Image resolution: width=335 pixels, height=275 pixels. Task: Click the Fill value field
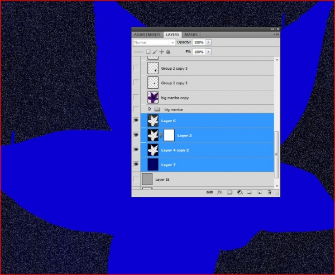(x=199, y=52)
